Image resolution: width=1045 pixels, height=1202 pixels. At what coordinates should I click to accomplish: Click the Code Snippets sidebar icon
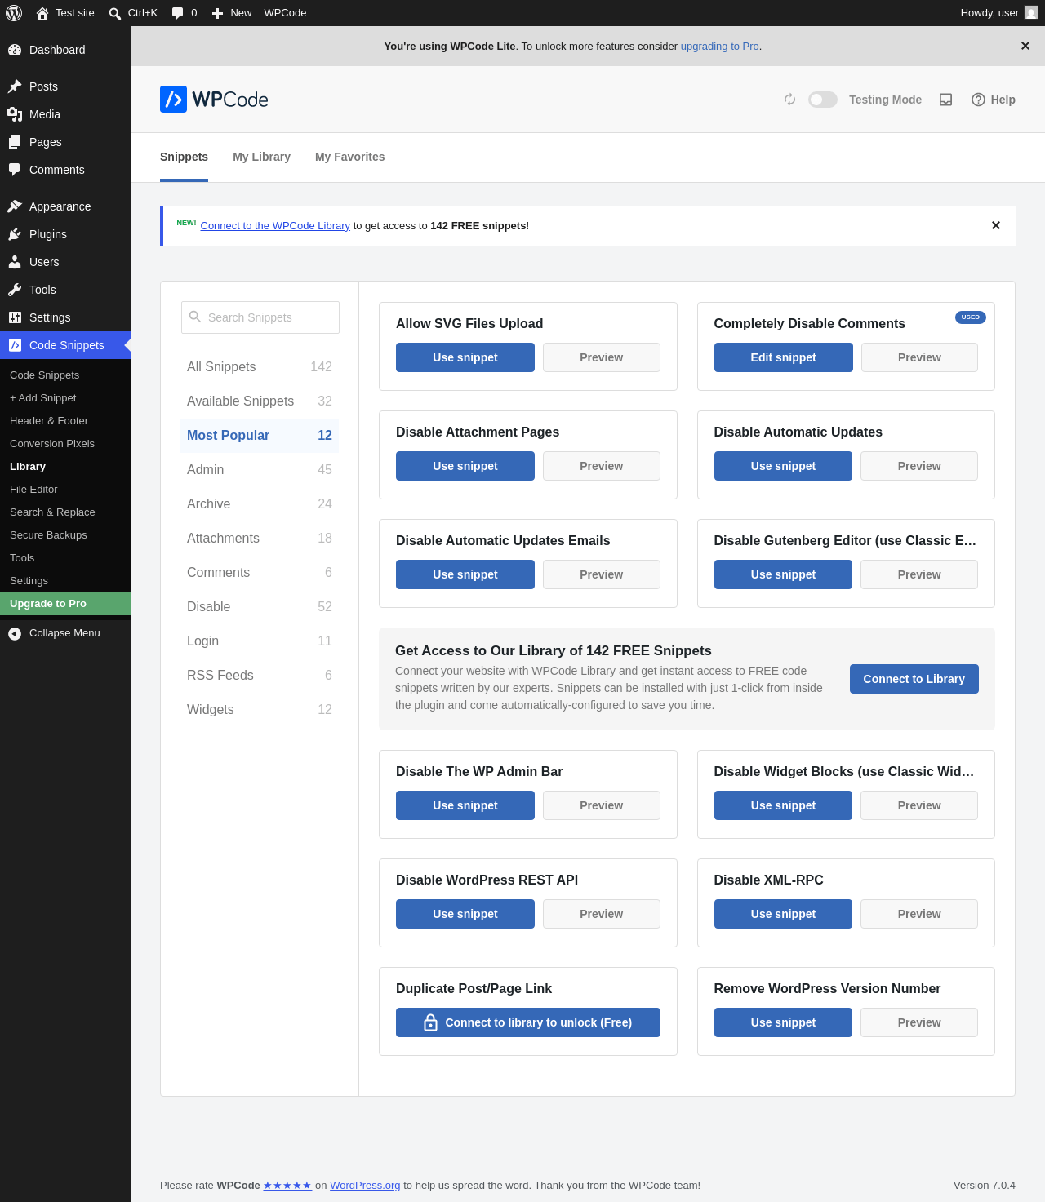15,345
